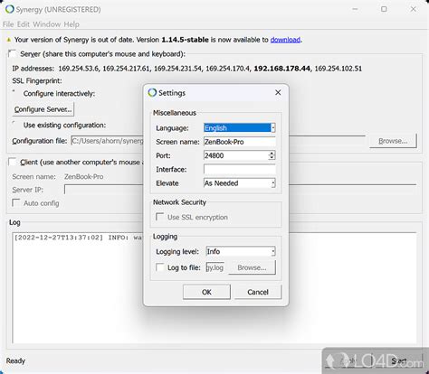Click the download link for new version
Viewport: 429px width, 374px height.
(x=285, y=40)
